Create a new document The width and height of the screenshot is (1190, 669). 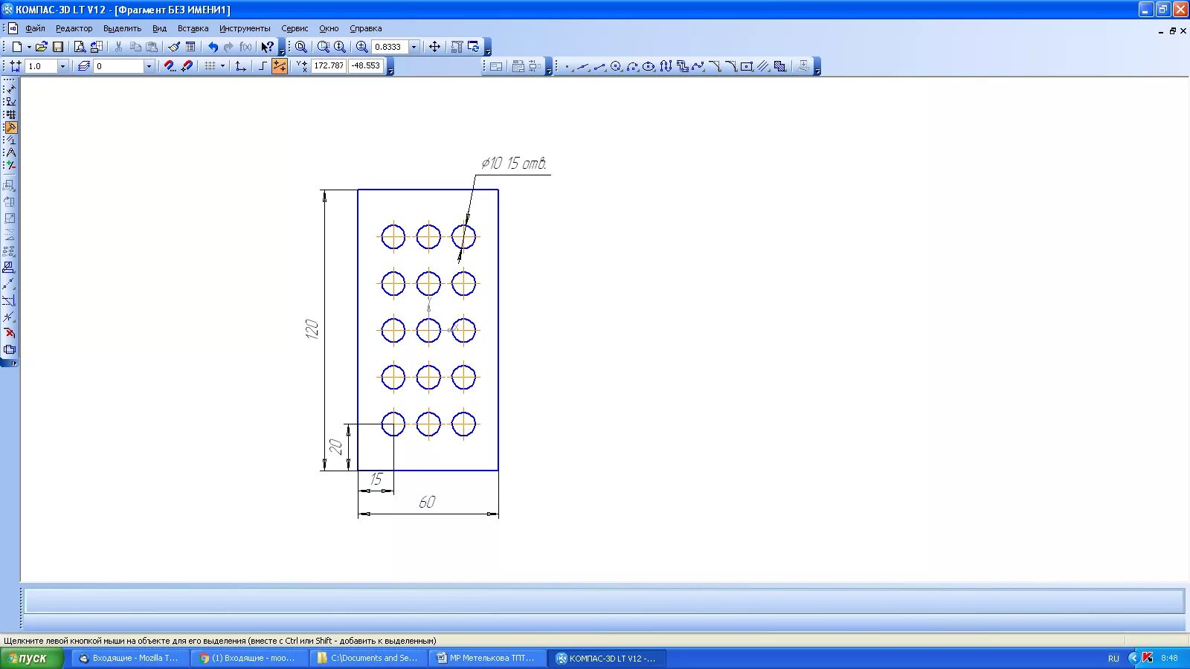16,47
